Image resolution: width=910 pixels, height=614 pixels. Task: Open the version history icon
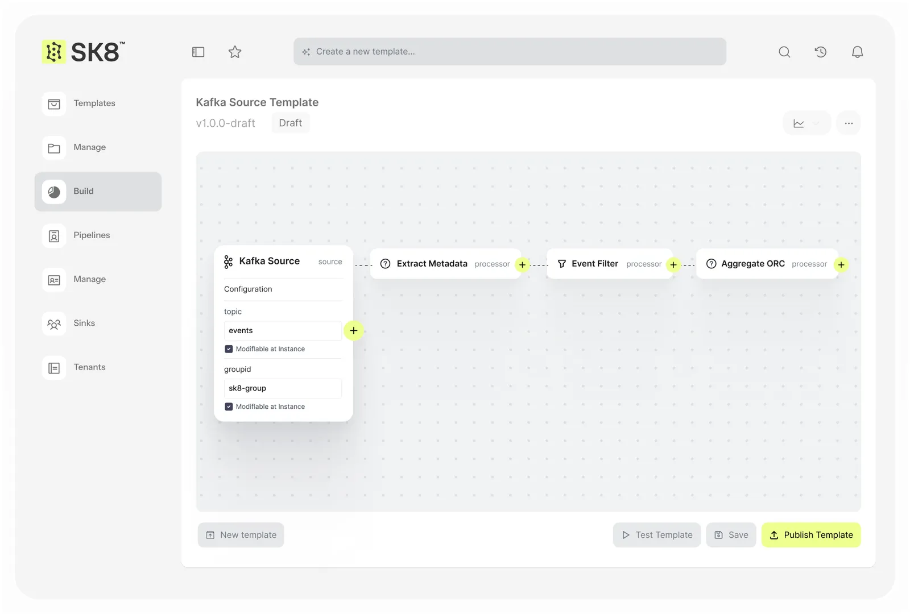point(821,52)
